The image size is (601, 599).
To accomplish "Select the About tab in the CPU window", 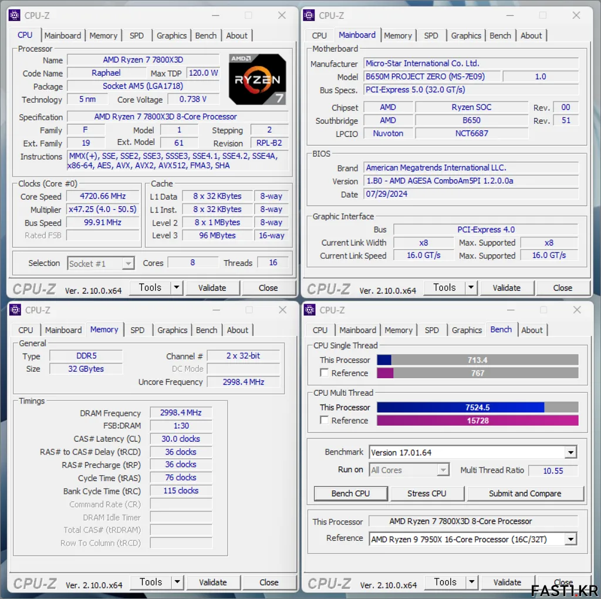I will (237, 36).
